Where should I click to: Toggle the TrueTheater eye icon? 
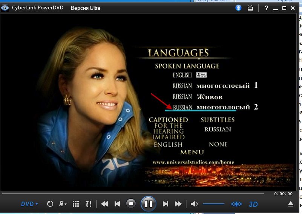[236, 204]
